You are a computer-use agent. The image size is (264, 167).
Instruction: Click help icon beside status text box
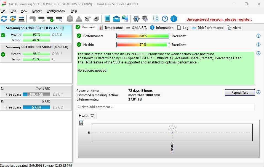click(x=258, y=53)
